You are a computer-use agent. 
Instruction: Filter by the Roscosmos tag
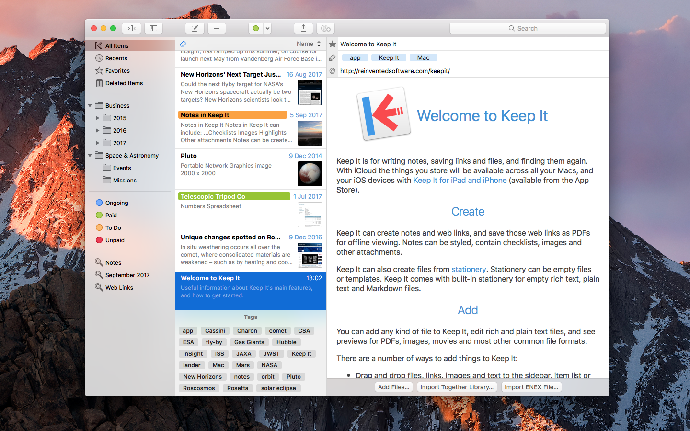[x=199, y=388]
